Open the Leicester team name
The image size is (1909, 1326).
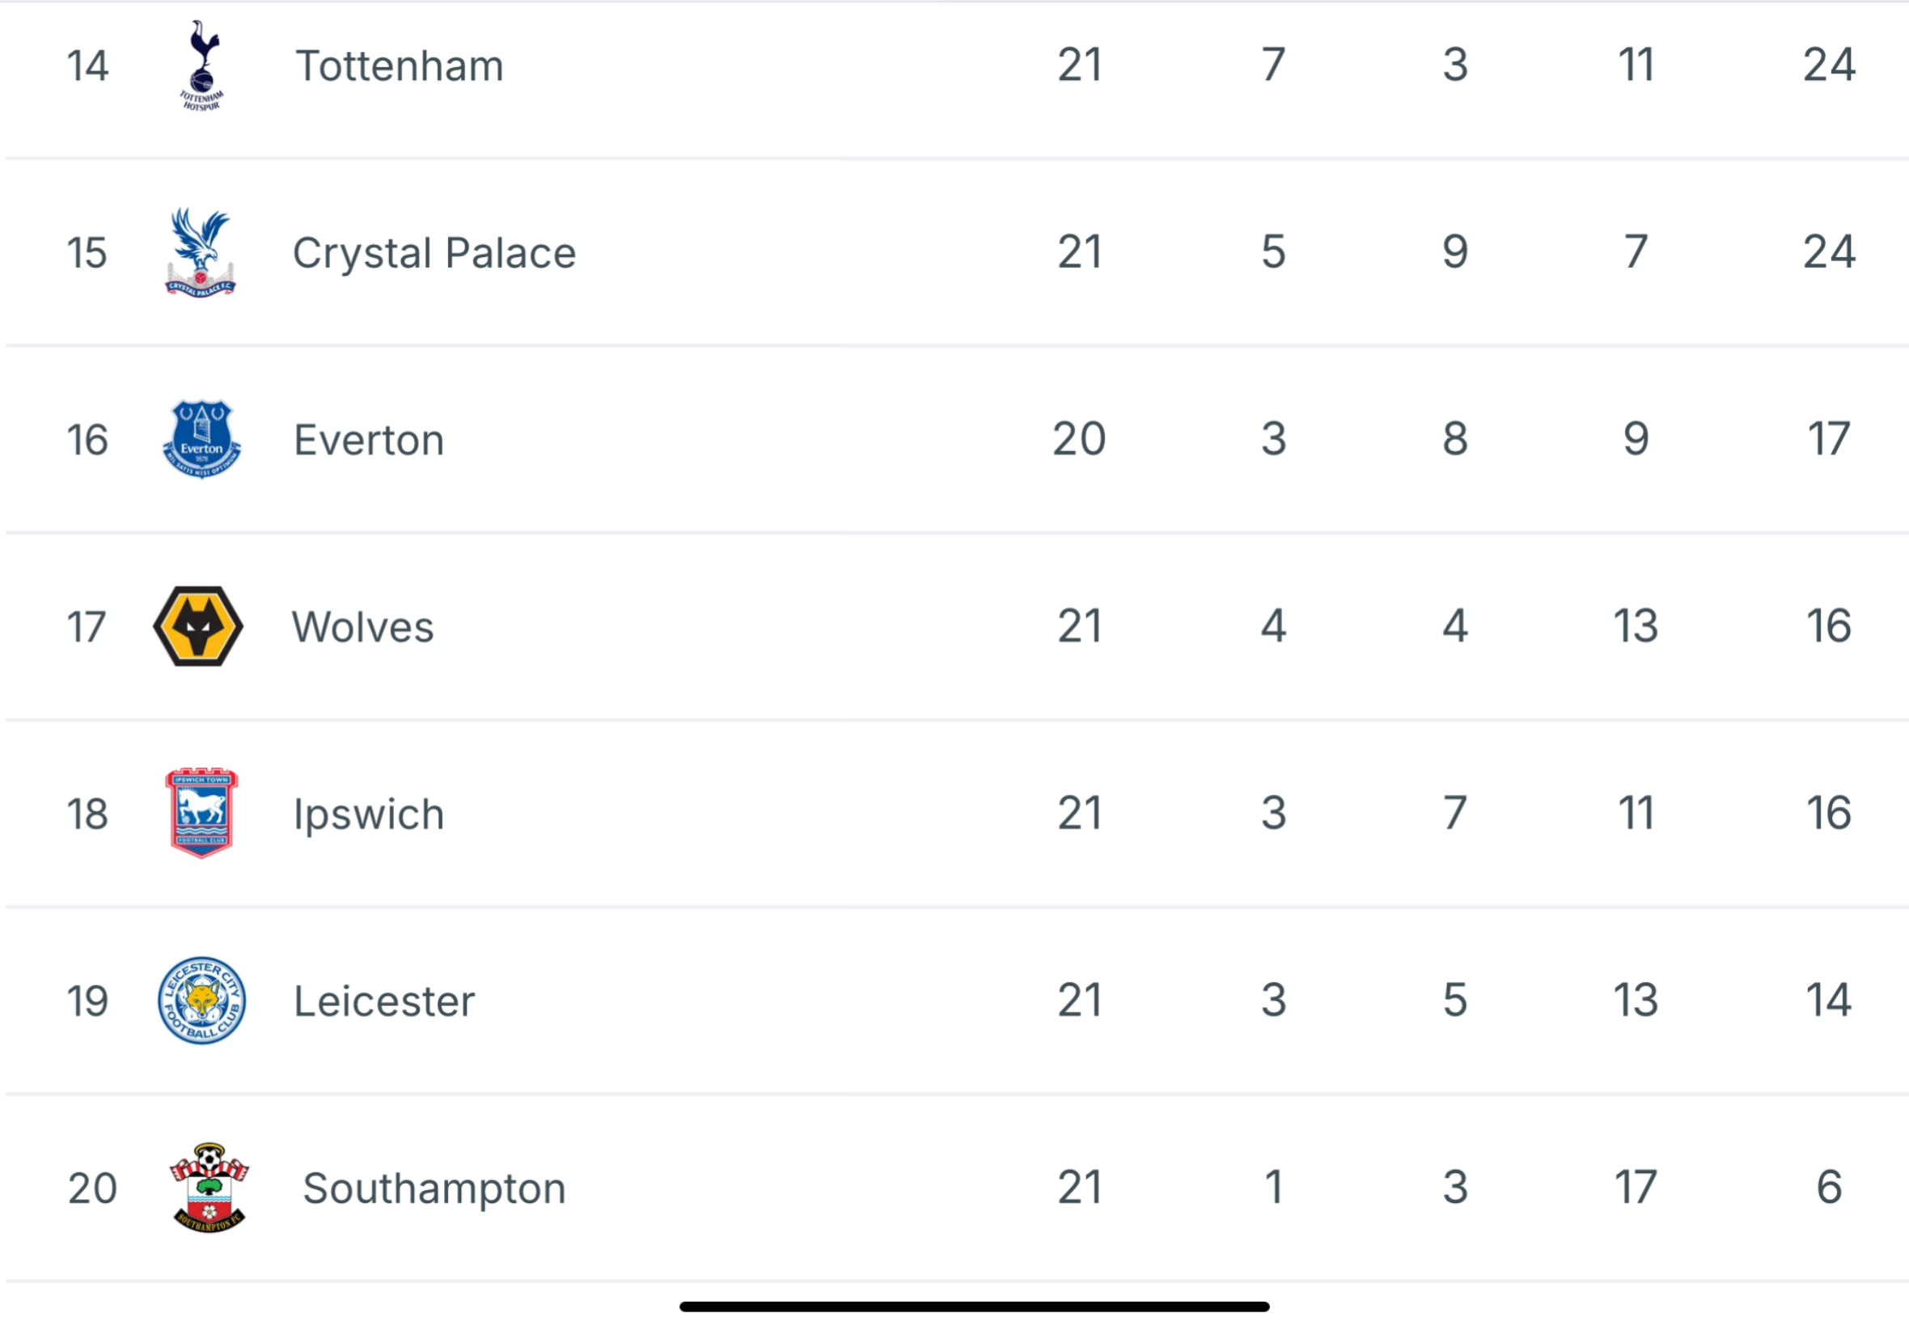point(384,1000)
